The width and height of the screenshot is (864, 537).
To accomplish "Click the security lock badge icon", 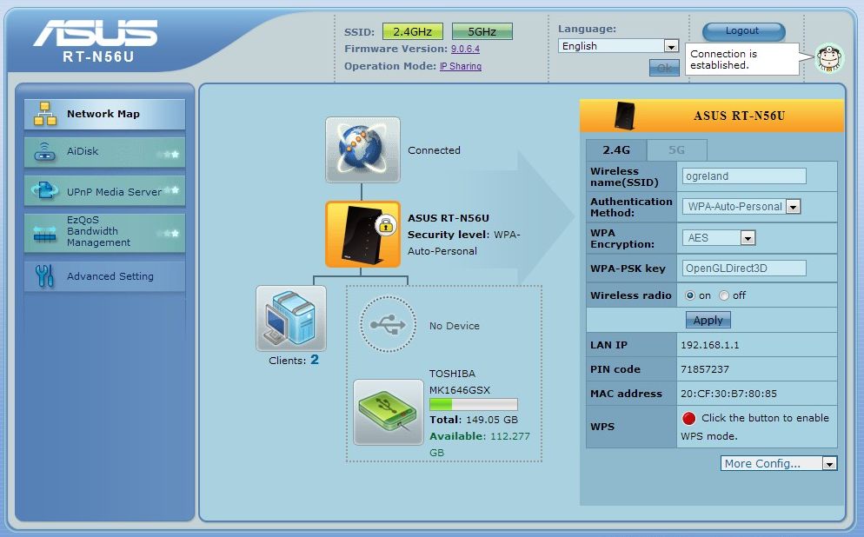I will click(385, 226).
